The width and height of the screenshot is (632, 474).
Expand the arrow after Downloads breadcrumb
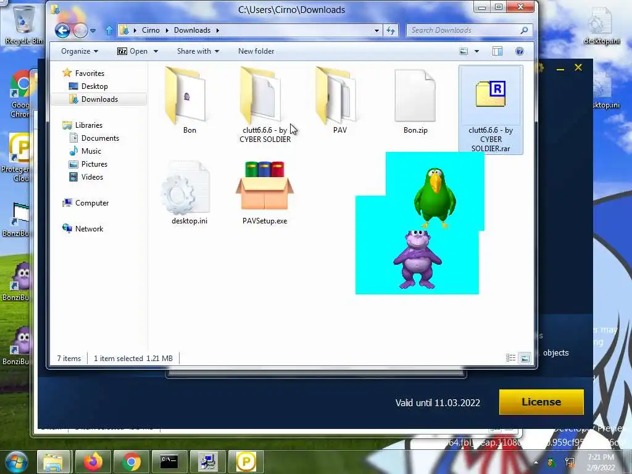pos(218,30)
